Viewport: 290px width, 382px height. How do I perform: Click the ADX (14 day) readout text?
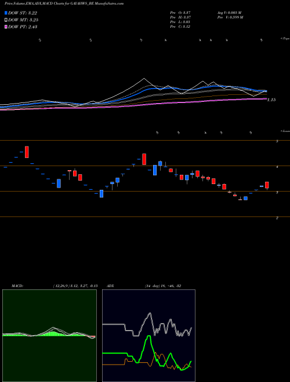click(162, 286)
